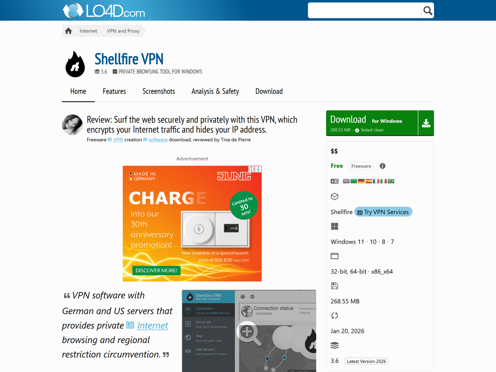Click the Shellfire publisher name

[x=342, y=212]
